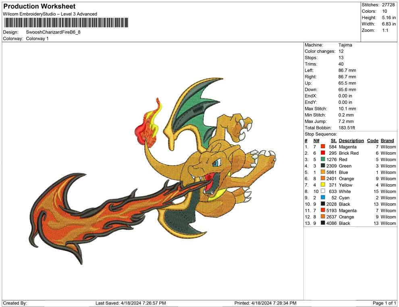
Task: Click the Brick Red description text
Action: [x=349, y=153]
